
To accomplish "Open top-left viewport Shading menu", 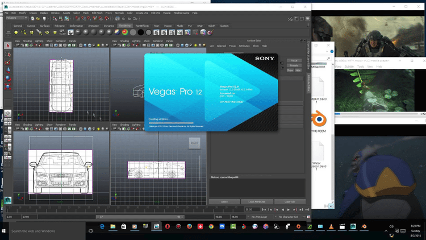I will point(27,41).
